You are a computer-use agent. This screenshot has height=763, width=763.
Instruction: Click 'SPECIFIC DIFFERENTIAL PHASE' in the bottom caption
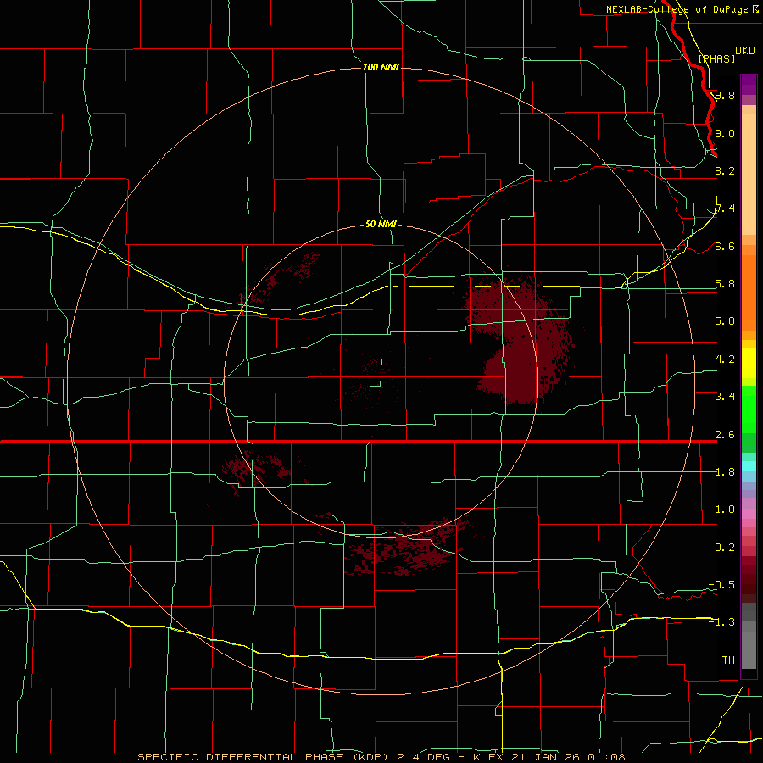[x=241, y=757]
